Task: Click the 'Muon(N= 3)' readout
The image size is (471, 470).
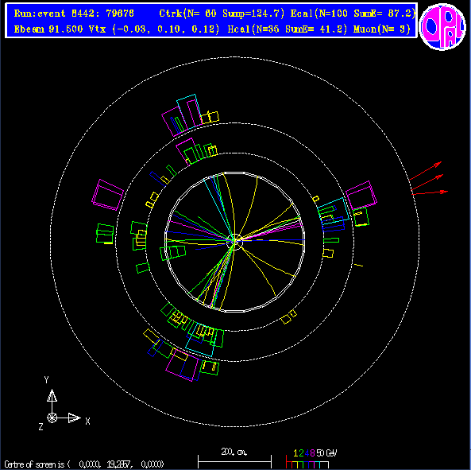Action: (x=382, y=29)
